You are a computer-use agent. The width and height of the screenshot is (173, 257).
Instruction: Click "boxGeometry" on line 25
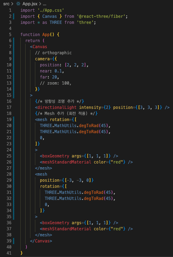point(56,156)
